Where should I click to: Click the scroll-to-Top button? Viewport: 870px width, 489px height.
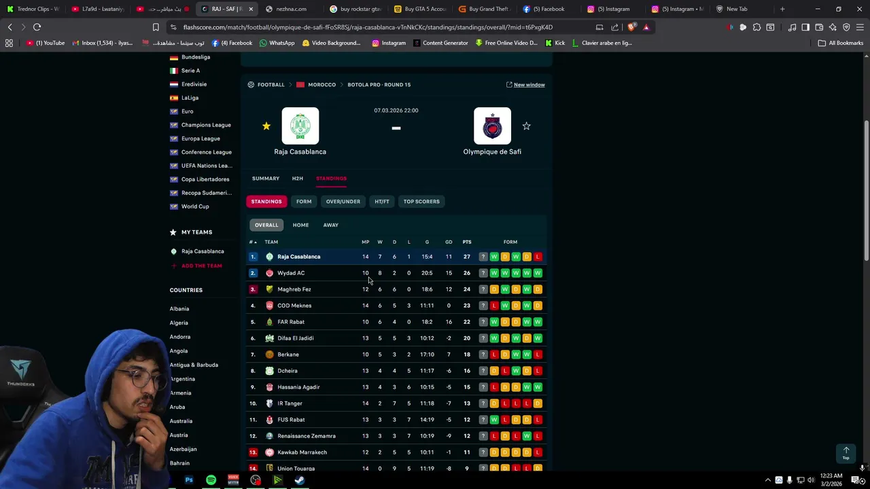[846, 452]
